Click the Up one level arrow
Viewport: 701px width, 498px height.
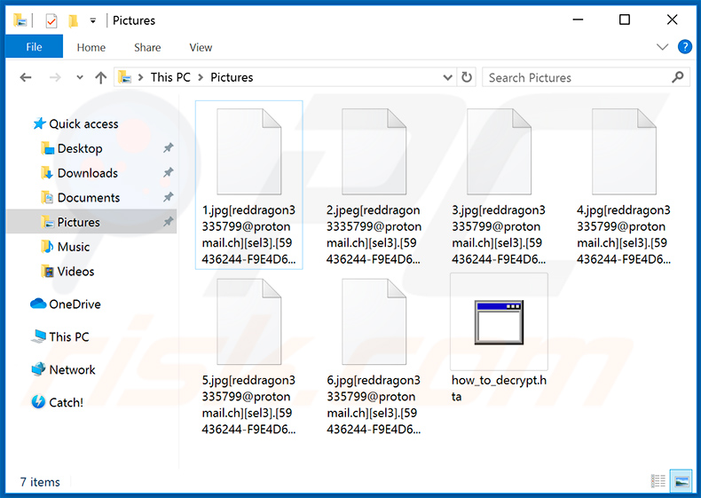pos(100,78)
